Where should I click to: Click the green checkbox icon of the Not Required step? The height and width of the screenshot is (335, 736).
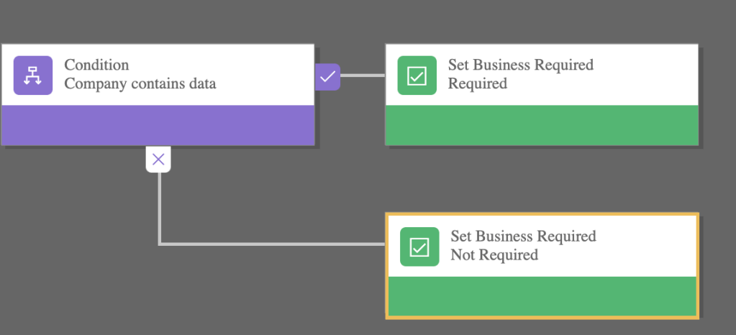419,247
